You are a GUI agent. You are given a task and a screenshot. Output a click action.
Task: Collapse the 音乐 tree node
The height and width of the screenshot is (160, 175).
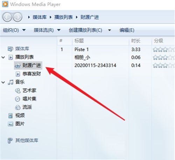pyautogui.click(x=3, y=82)
